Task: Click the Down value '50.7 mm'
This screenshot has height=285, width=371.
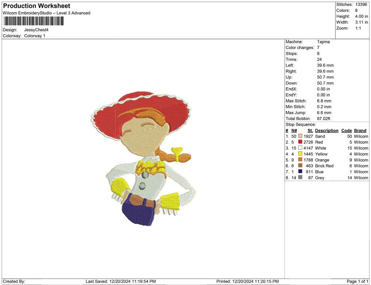Action: tap(325, 83)
